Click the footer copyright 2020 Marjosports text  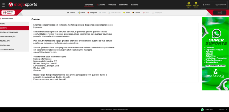[x=114, y=110]
